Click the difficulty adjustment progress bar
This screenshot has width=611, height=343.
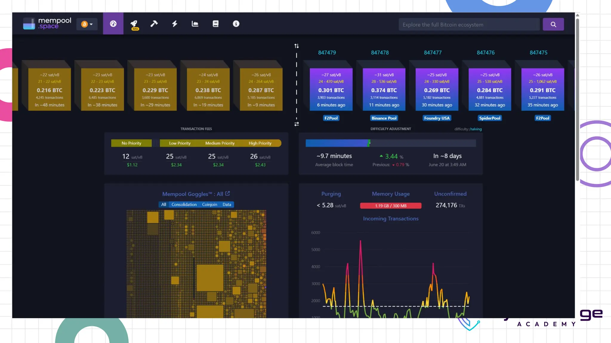(390, 143)
